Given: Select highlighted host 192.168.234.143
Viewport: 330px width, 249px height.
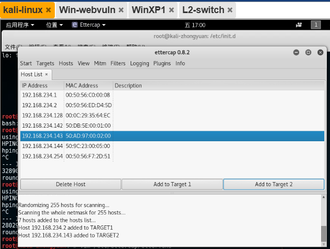Looking at the screenshot, I should pos(172,136).
